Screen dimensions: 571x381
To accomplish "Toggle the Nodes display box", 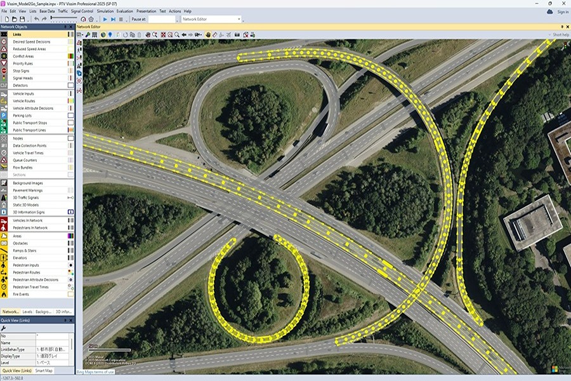I will 71,138.
